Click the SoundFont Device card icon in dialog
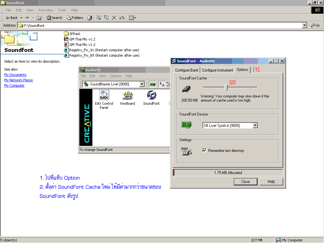Viewport: 324px width, 243px height. click(x=186, y=125)
